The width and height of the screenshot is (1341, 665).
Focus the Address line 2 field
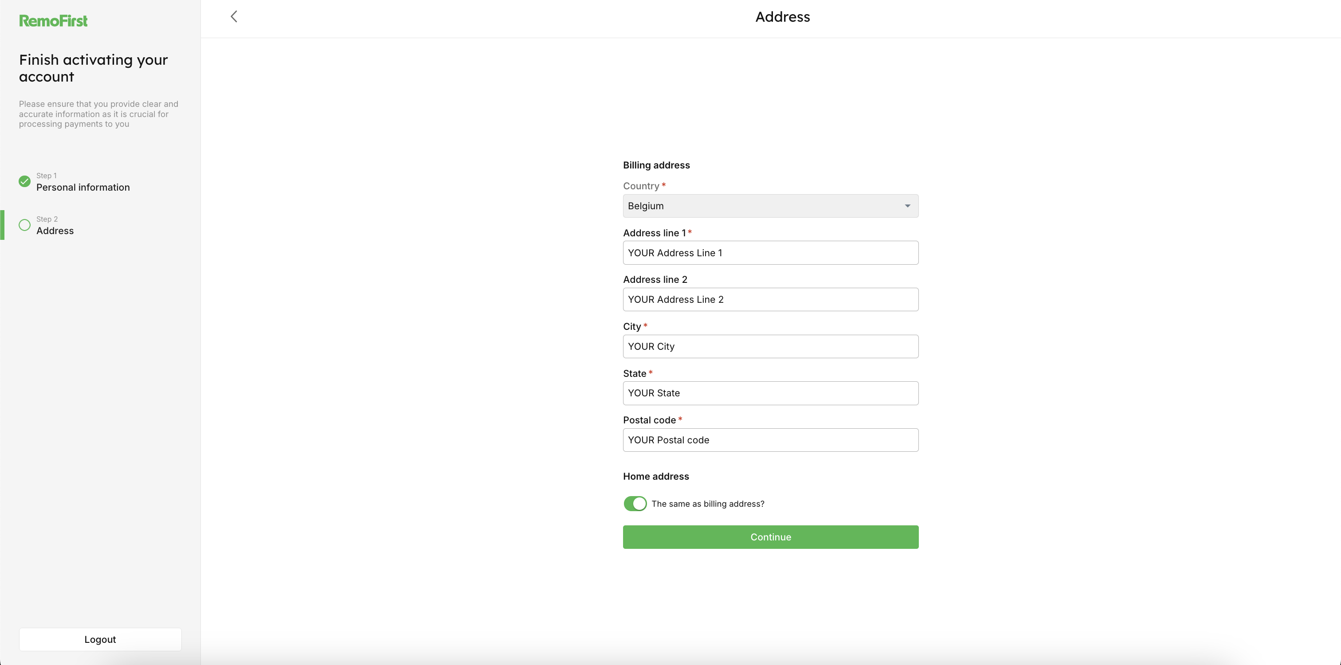click(x=770, y=299)
